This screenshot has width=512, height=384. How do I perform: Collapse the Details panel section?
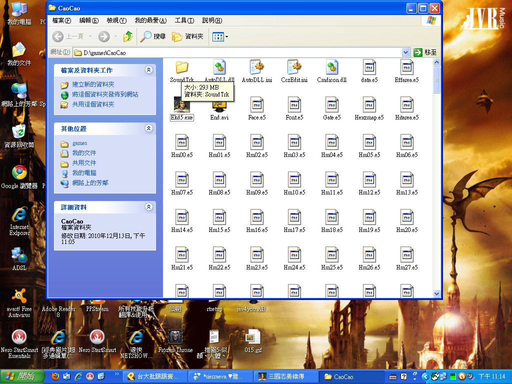(x=148, y=207)
